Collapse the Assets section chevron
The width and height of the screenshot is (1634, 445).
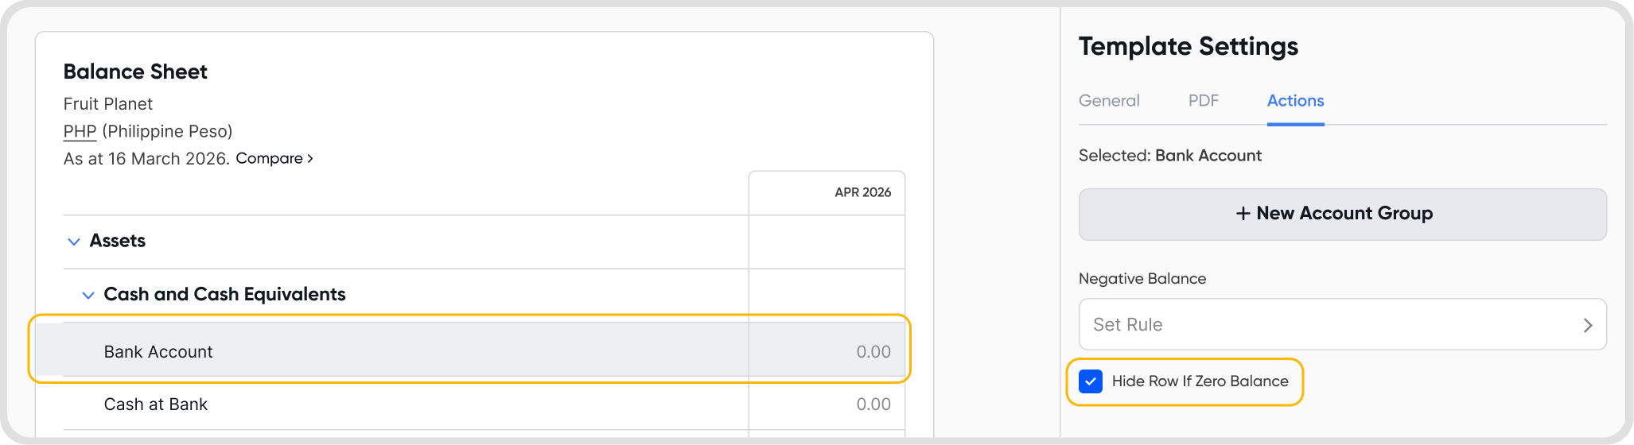pyautogui.click(x=74, y=242)
